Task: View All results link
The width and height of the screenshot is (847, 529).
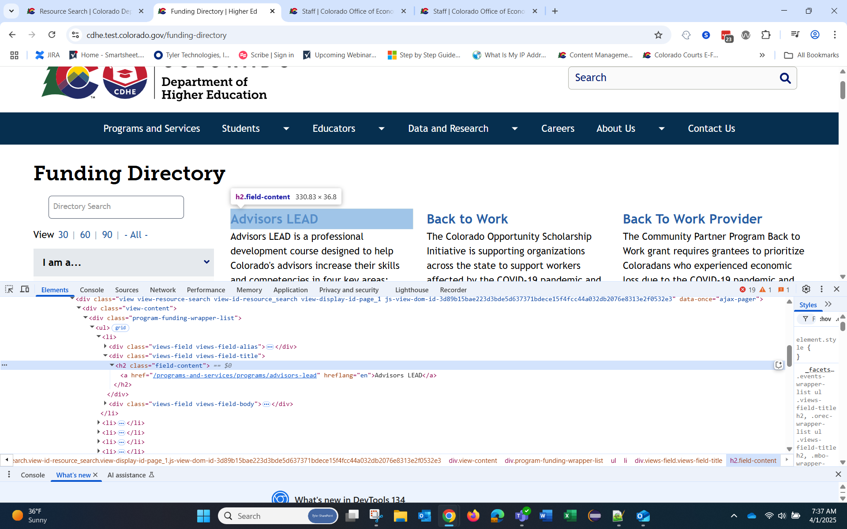Action: pyautogui.click(x=136, y=235)
